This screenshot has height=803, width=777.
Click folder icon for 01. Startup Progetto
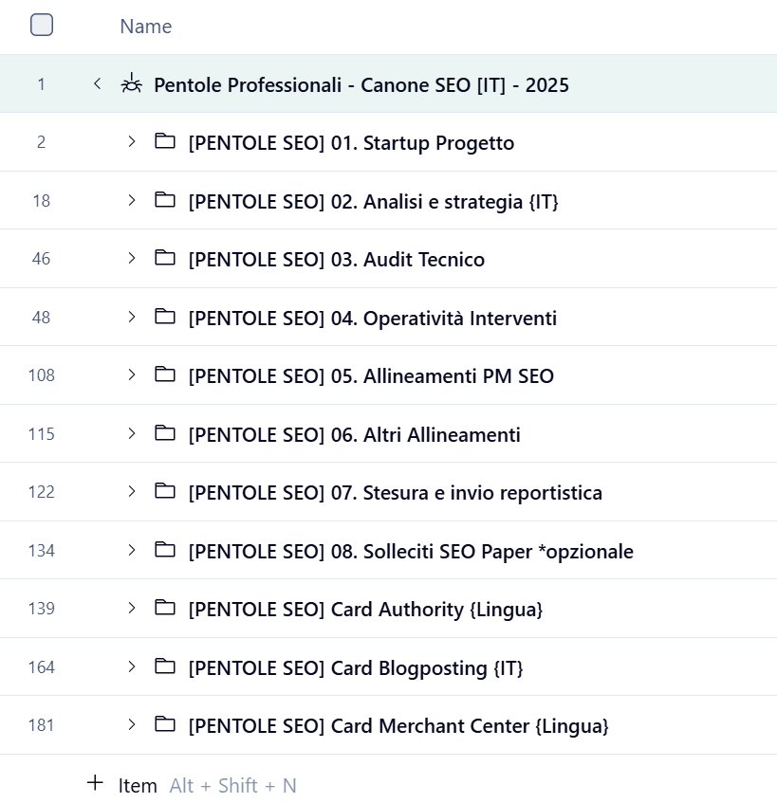[165, 142]
